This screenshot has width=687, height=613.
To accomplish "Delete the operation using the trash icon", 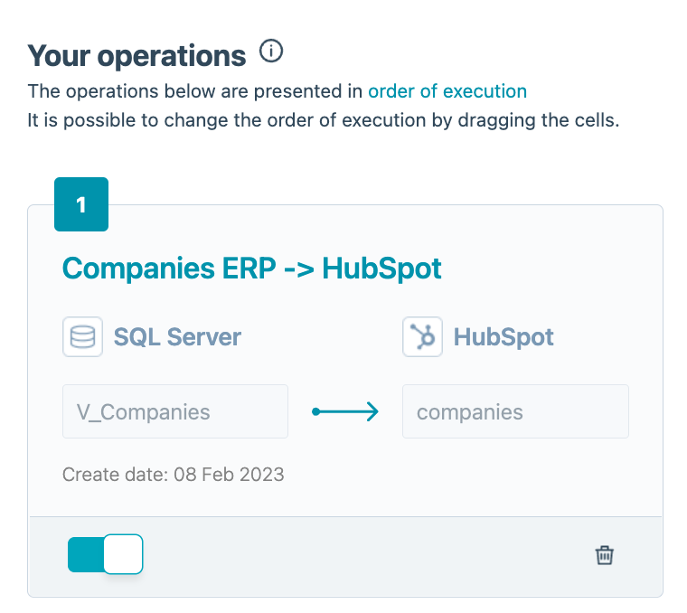I will pyautogui.click(x=605, y=555).
